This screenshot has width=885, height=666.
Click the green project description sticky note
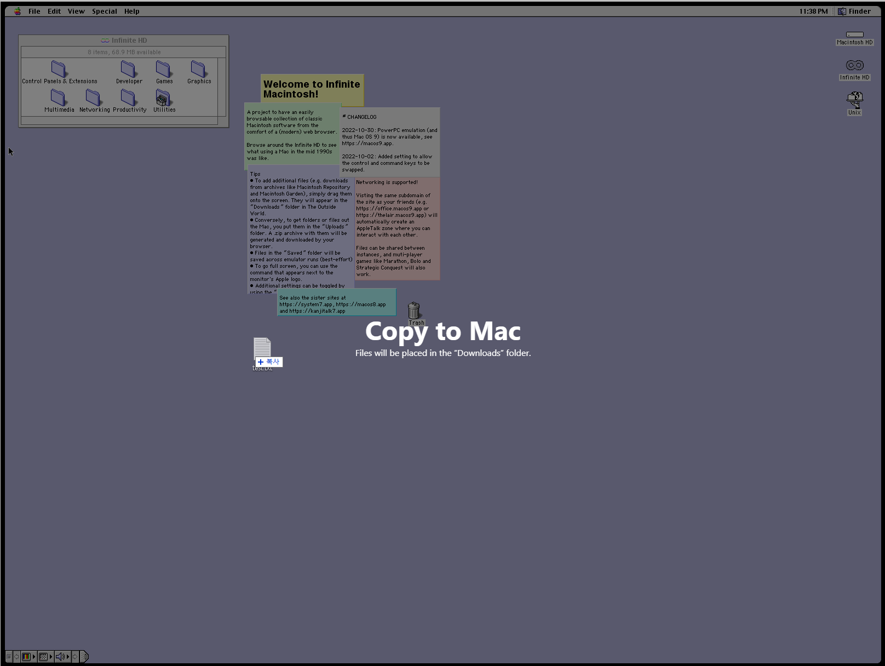[x=292, y=134]
